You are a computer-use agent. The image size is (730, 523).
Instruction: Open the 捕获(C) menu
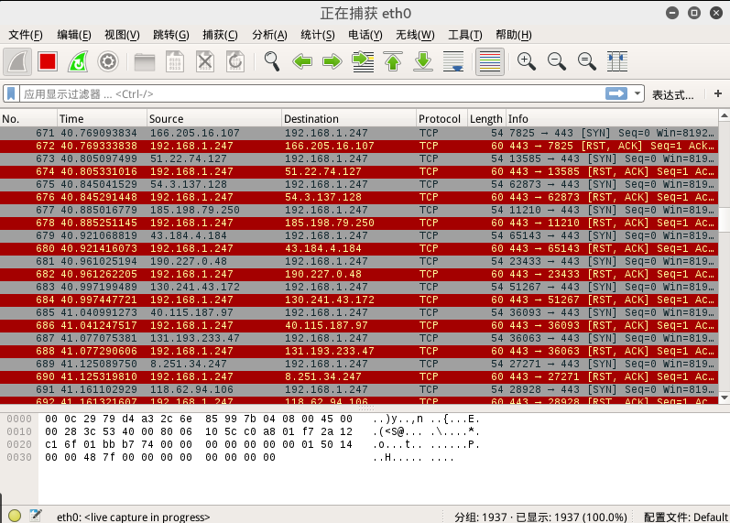pyautogui.click(x=220, y=35)
